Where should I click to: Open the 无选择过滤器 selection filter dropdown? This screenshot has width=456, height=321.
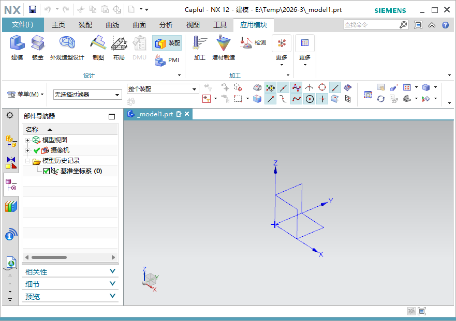coord(87,95)
